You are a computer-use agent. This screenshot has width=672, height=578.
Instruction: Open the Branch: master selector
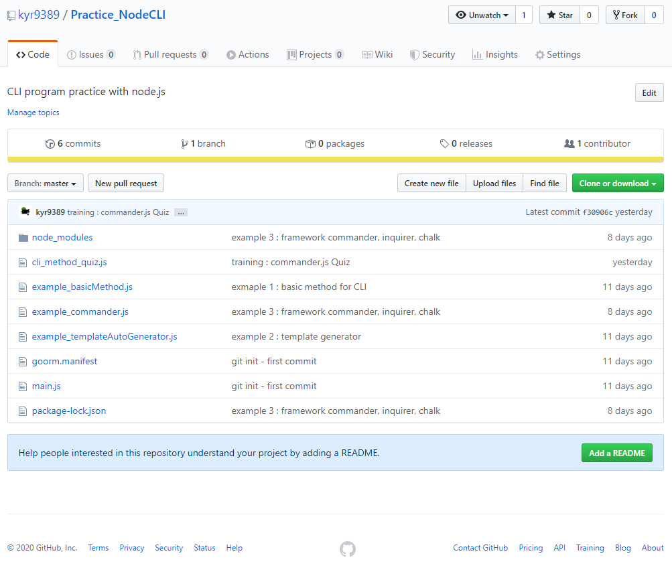46,184
